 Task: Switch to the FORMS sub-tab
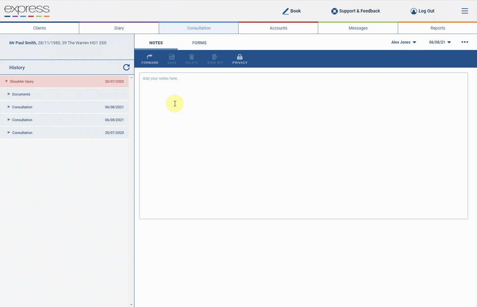point(199,43)
